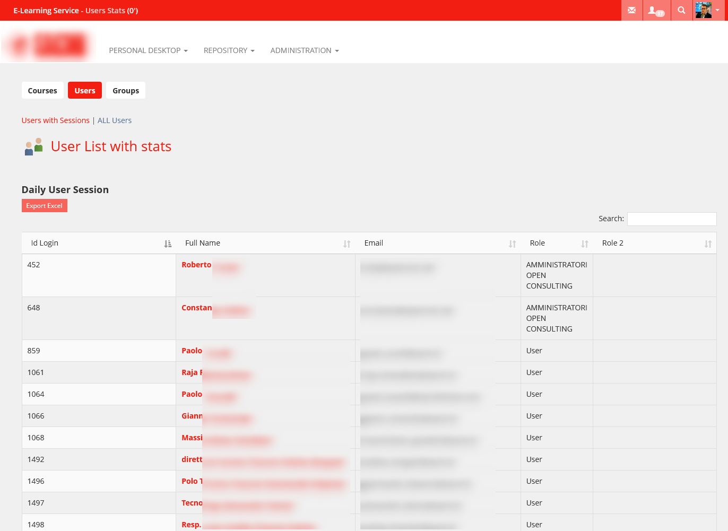The image size is (728, 531).
Task: Click the Export Excel button
Action: point(44,206)
